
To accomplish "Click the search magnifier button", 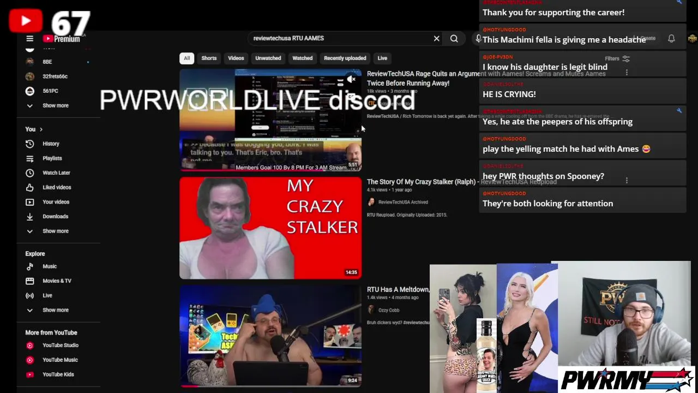I will (454, 38).
